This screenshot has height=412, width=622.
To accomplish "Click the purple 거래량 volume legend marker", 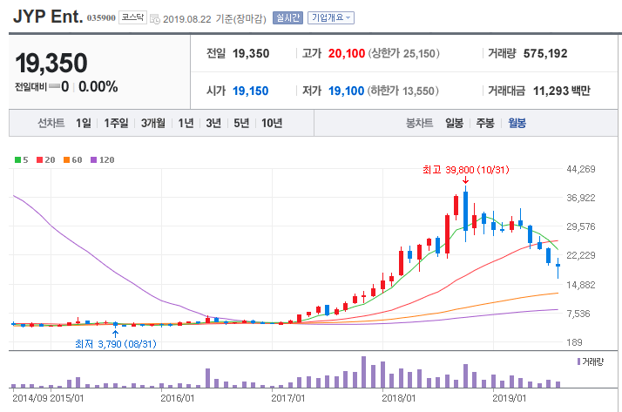I will (578, 361).
